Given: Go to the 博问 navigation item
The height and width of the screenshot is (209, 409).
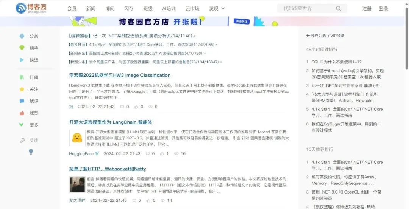Looking at the screenshot, I should pyautogui.click(x=110, y=8).
